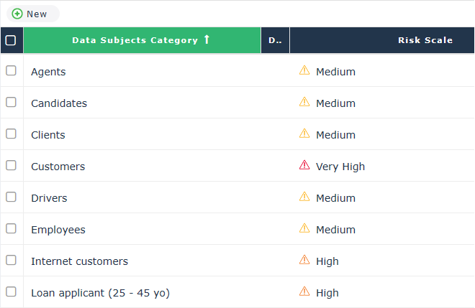The width and height of the screenshot is (475, 308).
Task: Click the warning icon in Employees row
Action: (x=304, y=229)
